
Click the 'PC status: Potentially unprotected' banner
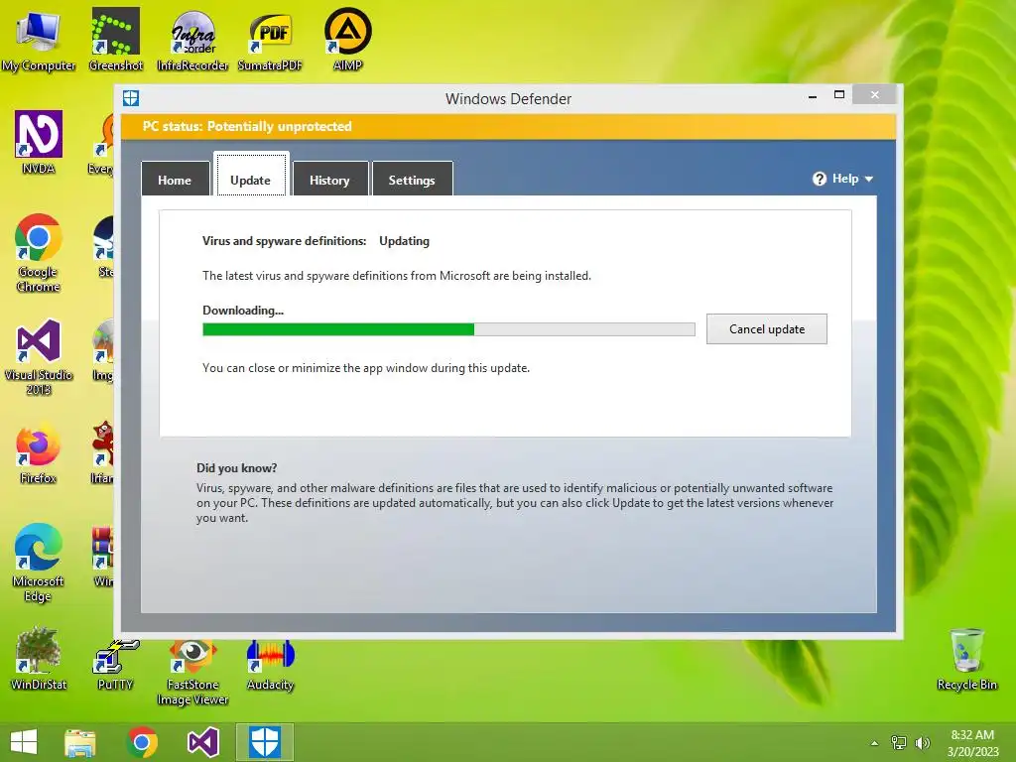[x=247, y=126]
